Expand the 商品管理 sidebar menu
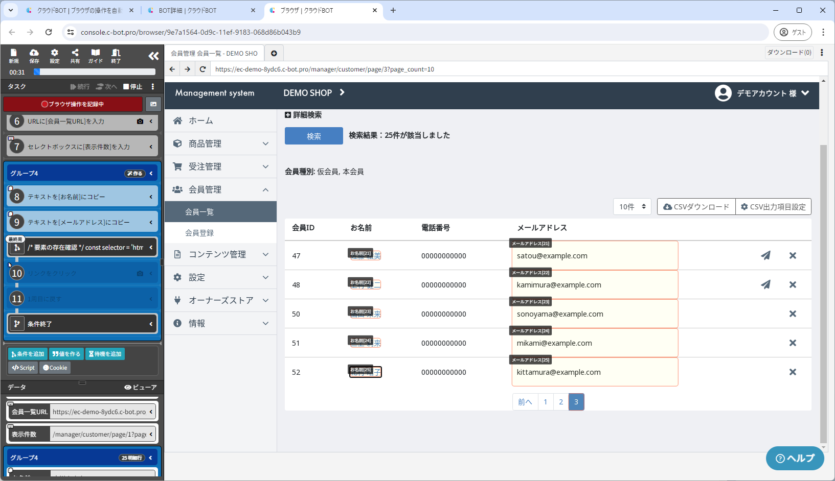 tap(221, 143)
